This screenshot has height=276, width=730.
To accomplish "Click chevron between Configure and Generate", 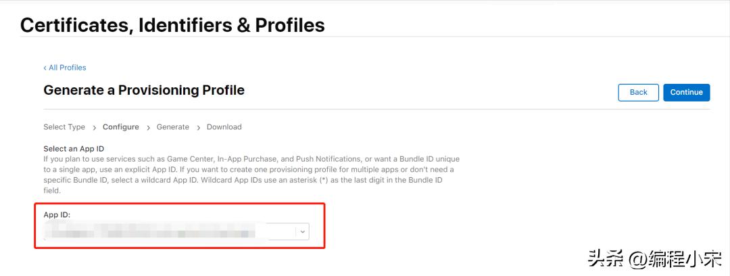I will [x=148, y=127].
